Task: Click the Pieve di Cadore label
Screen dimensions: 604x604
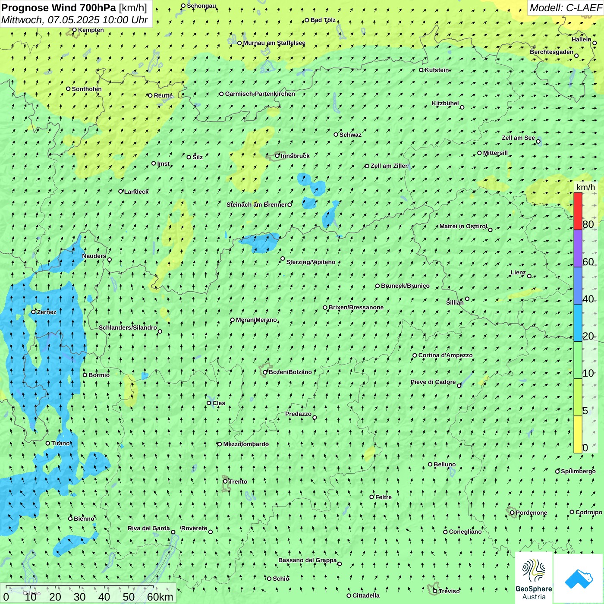Action: (433, 382)
